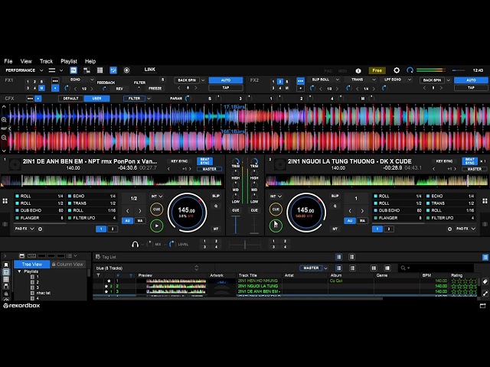Open the FX2 SLIP ROLL dropdown
Viewport: 490px width, 367px height.
pyautogui.click(x=337, y=80)
